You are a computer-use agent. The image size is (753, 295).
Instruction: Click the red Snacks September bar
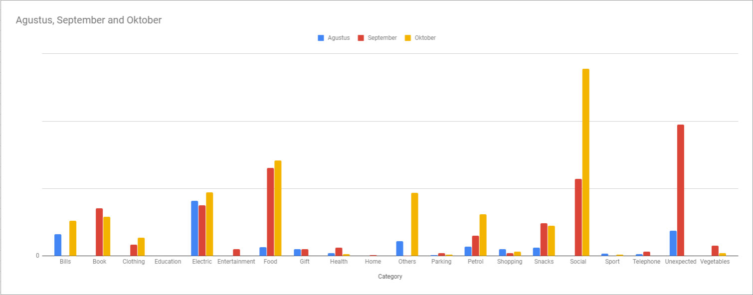544,239
